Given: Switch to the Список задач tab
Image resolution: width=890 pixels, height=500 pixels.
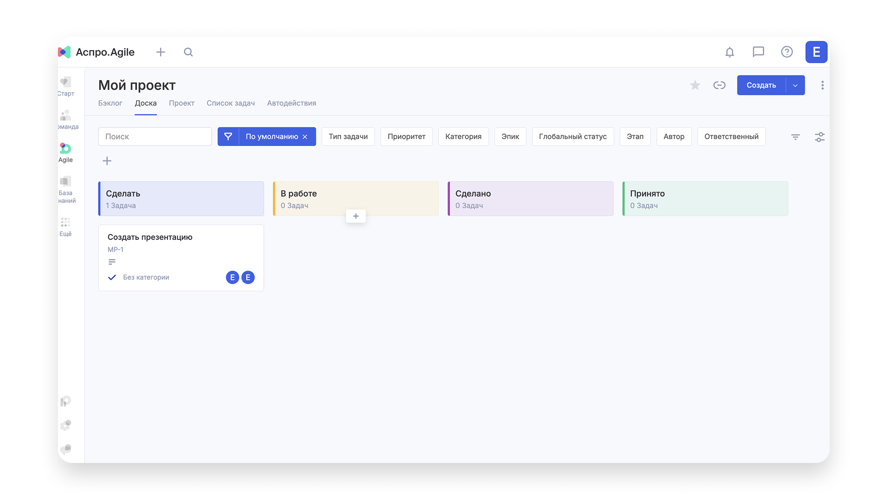Looking at the screenshot, I should tap(230, 103).
